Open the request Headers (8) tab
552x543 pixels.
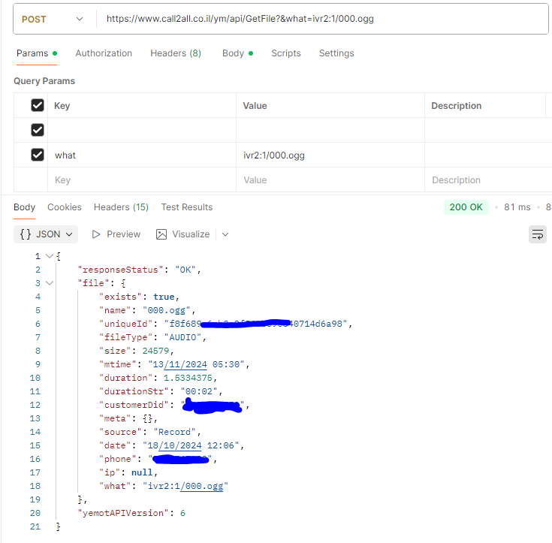click(176, 53)
